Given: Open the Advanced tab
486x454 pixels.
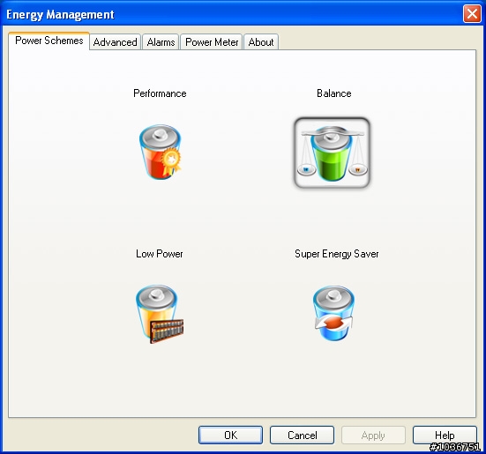Looking at the screenshot, I should click(115, 42).
